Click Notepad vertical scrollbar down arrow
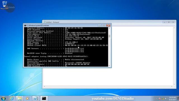 [174, 84]
